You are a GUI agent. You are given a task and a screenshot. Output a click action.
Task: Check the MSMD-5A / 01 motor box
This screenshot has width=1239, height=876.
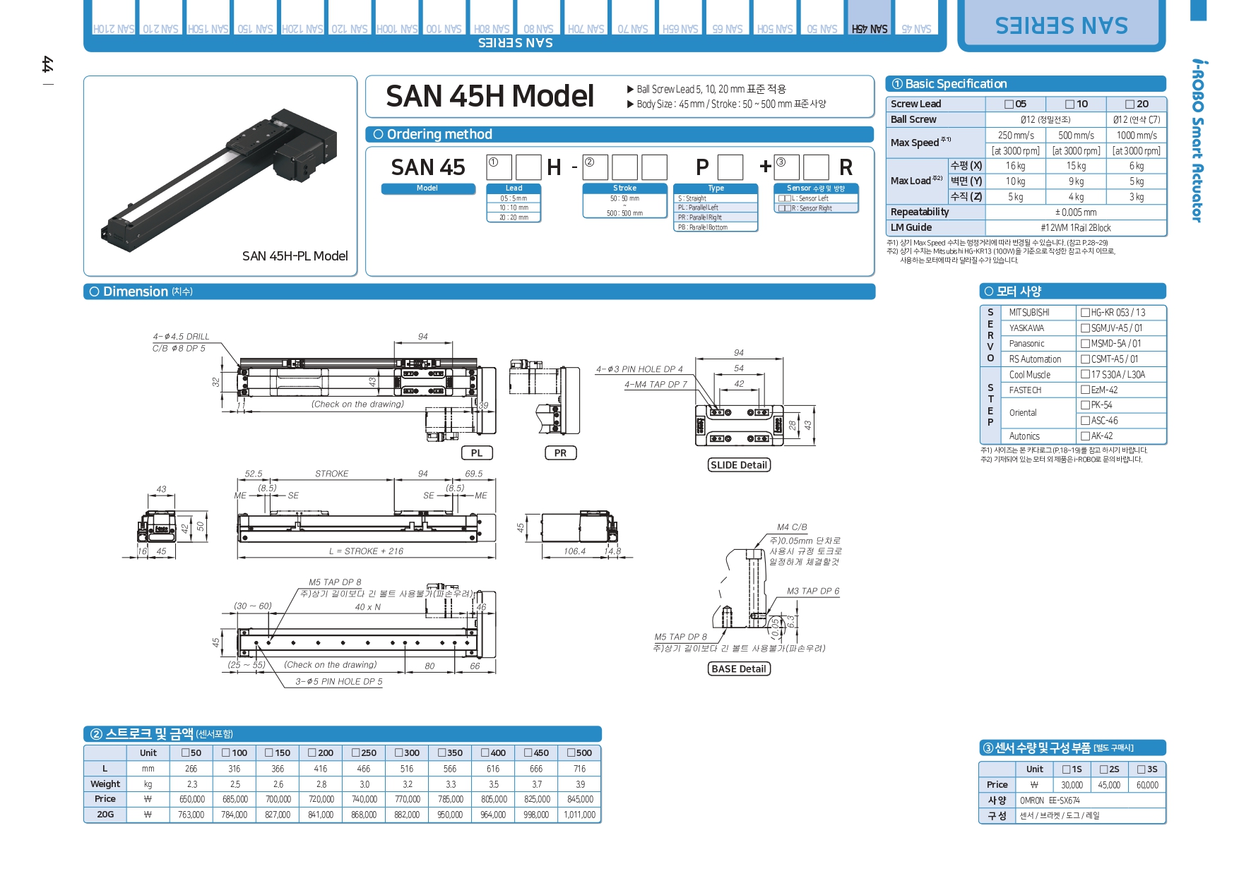[x=1085, y=343]
